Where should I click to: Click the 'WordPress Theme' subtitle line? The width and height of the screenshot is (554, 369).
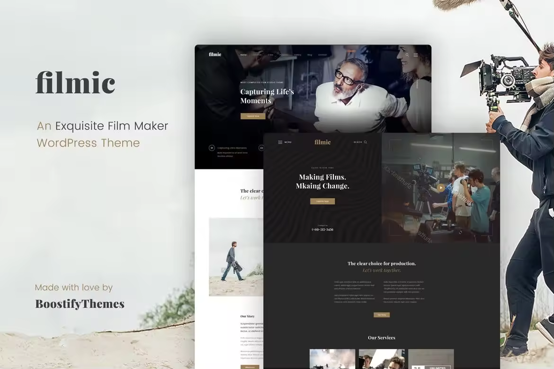coord(89,143)
